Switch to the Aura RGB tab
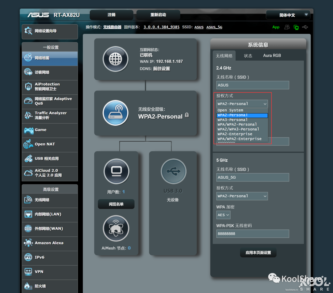 click(x=272, y=55)
